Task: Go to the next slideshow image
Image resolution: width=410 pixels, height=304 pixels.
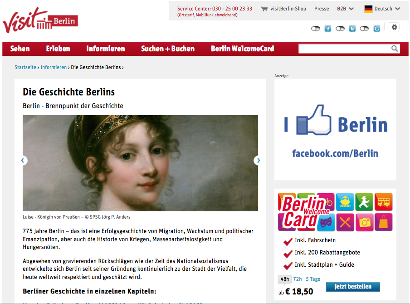Action: coord(258,160)
